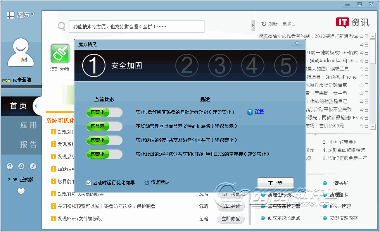The image size is (380, 232).
Task: Click 更多... link in news panel
Action: [288, 24]
